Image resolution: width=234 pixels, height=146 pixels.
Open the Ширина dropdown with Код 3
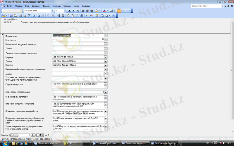(106, 57)
